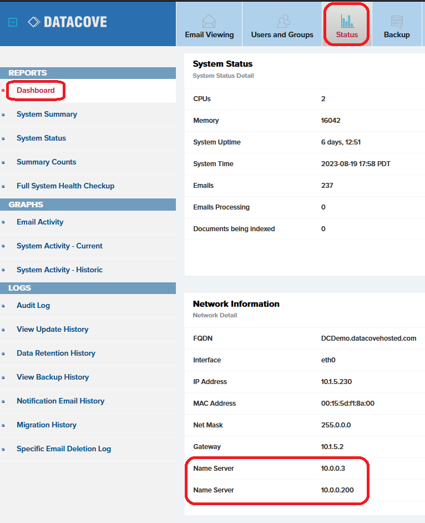Open the Users and Groups tab
Image resolution: width=425 pixels, height=523 pixels.
[x=282, y=24]
